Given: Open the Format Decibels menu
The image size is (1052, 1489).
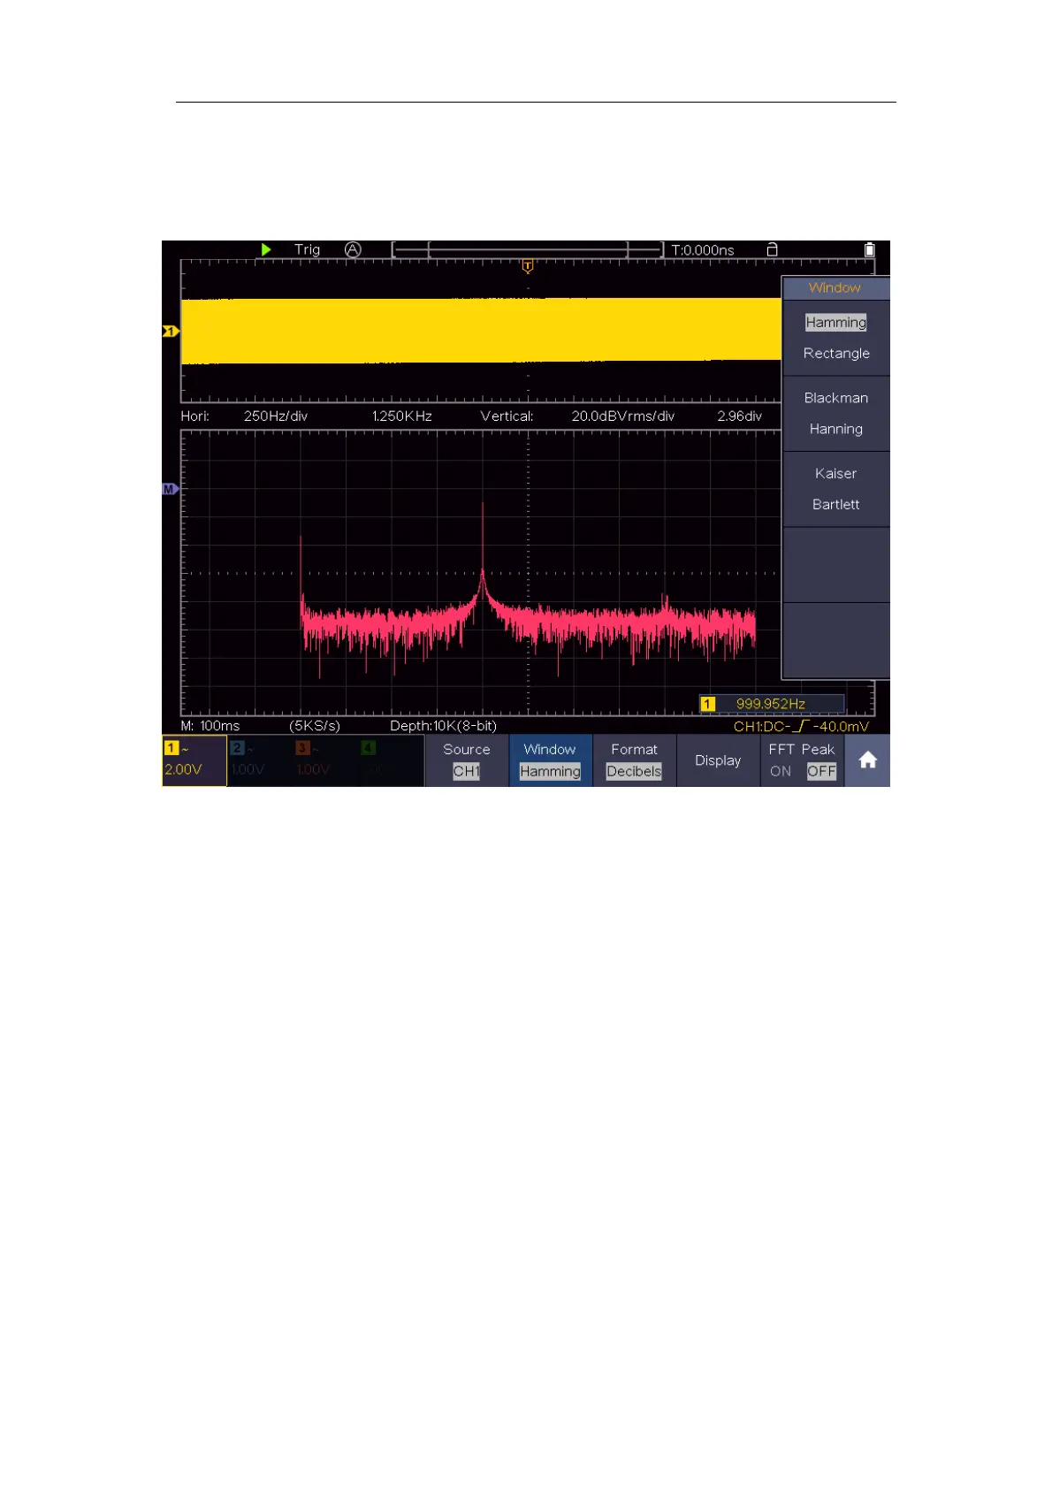Looking at the screenshot, I should pyautogui.click(x=634, y=760).
